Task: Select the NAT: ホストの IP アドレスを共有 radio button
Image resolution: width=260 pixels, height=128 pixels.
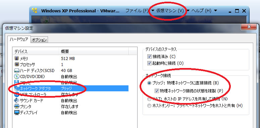Action: (149, 99)
